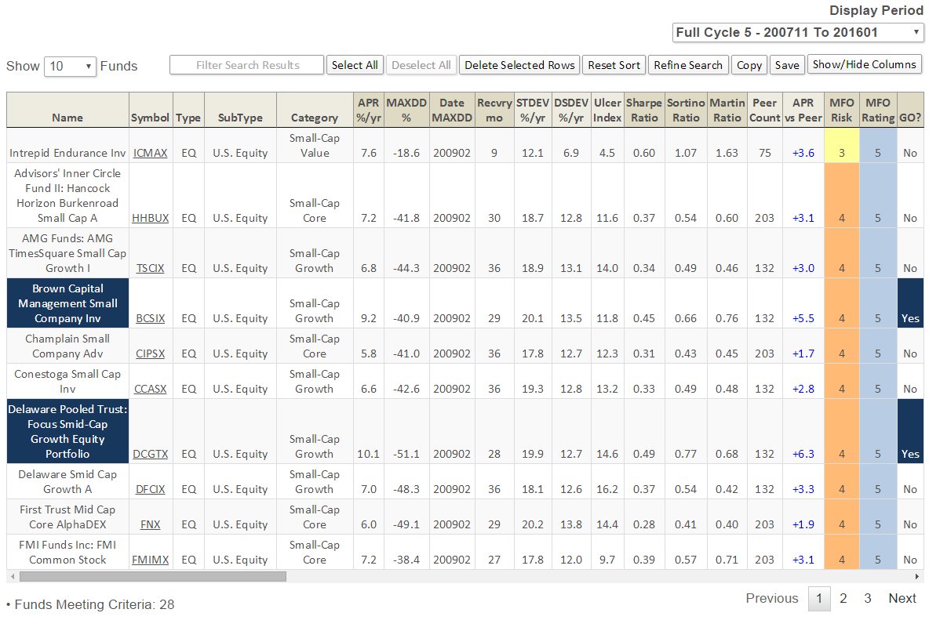Open the BCSIX fund symbol link
Screen dimensions: 929x620
pos(150,318)
